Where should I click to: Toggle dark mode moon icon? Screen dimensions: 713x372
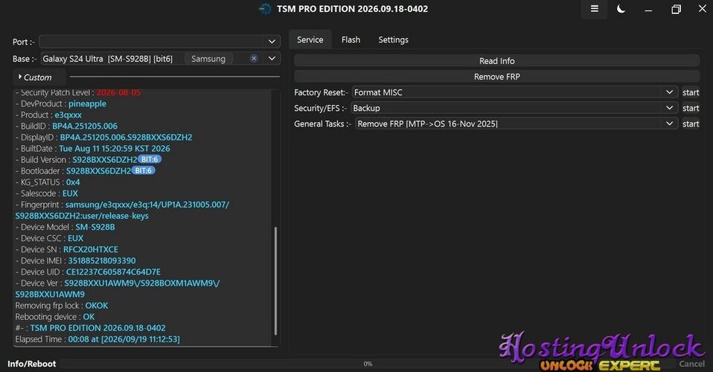tap(621, 9)
